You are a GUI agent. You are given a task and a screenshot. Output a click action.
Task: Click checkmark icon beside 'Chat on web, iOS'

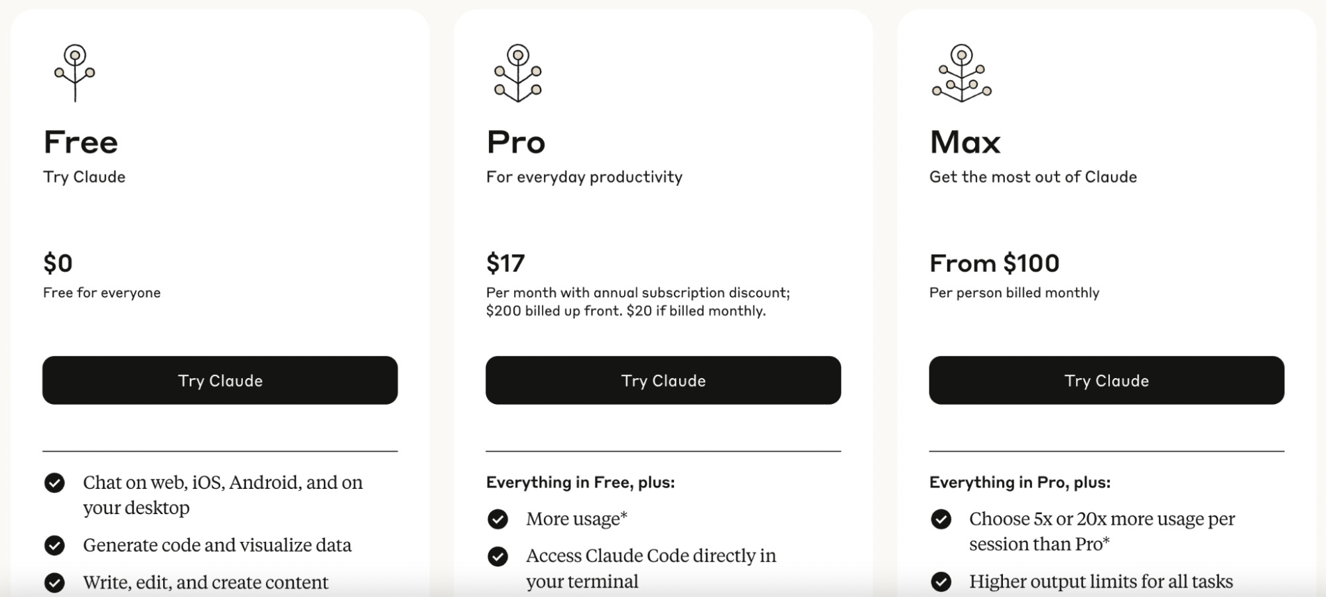coord(54,483)
